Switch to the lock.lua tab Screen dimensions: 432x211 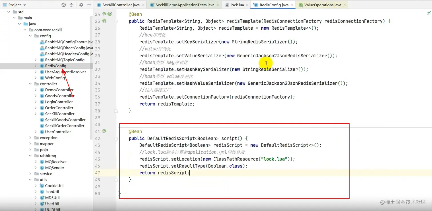click(x=237, y=5)
